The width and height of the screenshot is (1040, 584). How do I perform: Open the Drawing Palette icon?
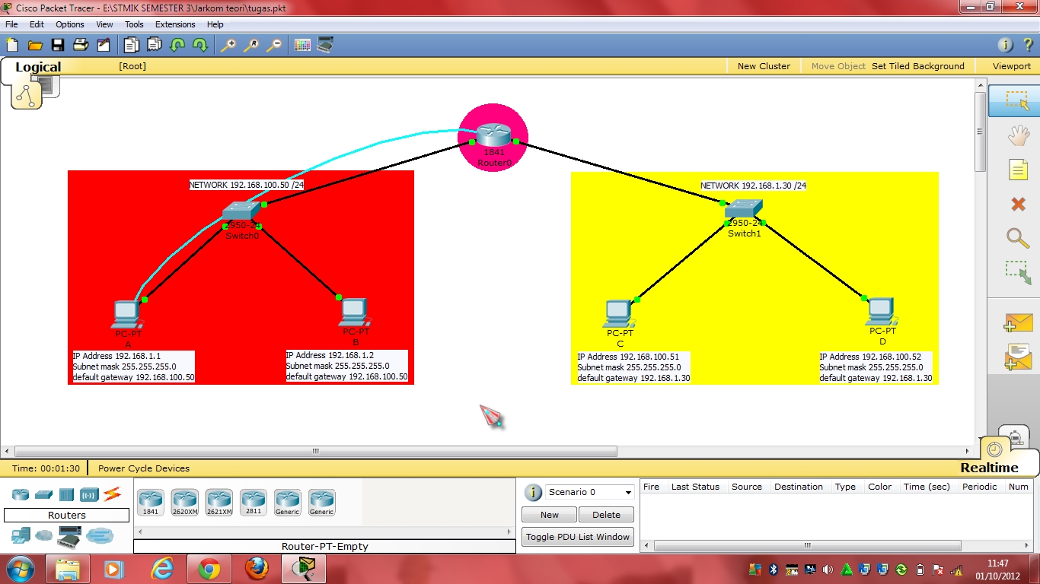[x=302, y=45]
